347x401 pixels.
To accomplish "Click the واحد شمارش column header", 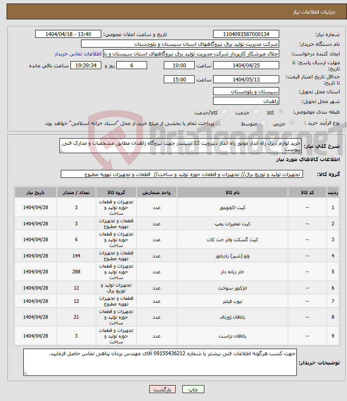I will pos(157,192).
